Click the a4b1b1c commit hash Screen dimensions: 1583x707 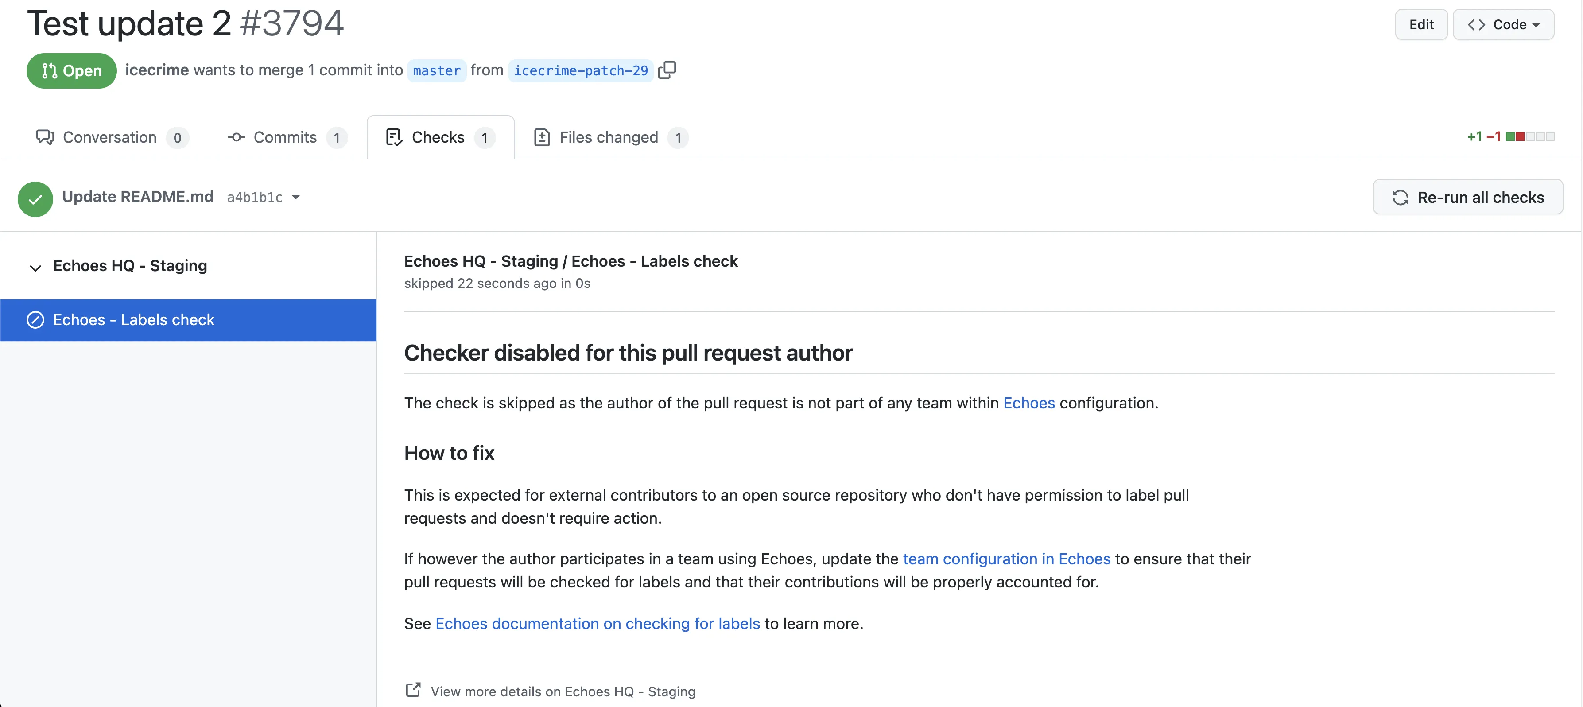pyautogui.click(x=254, y=197)
